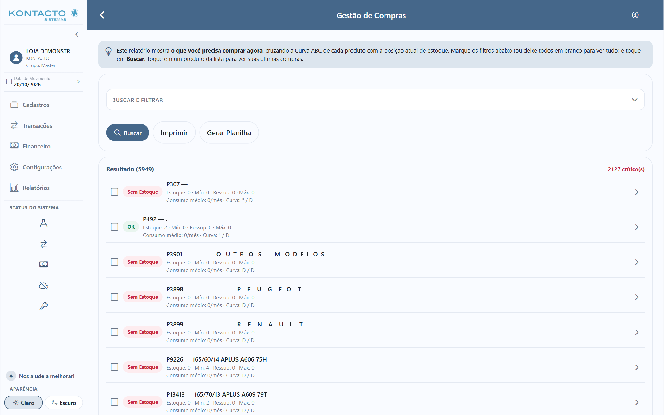Click the Kontacto logo
The width and height of the screenshot is (664, 415).
pyautogui.click(x=43, y=15)
